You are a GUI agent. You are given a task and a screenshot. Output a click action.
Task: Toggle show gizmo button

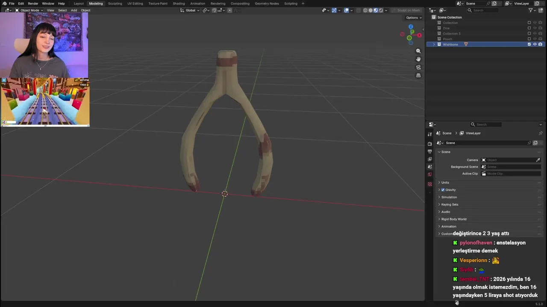click(x=334, y=10)
